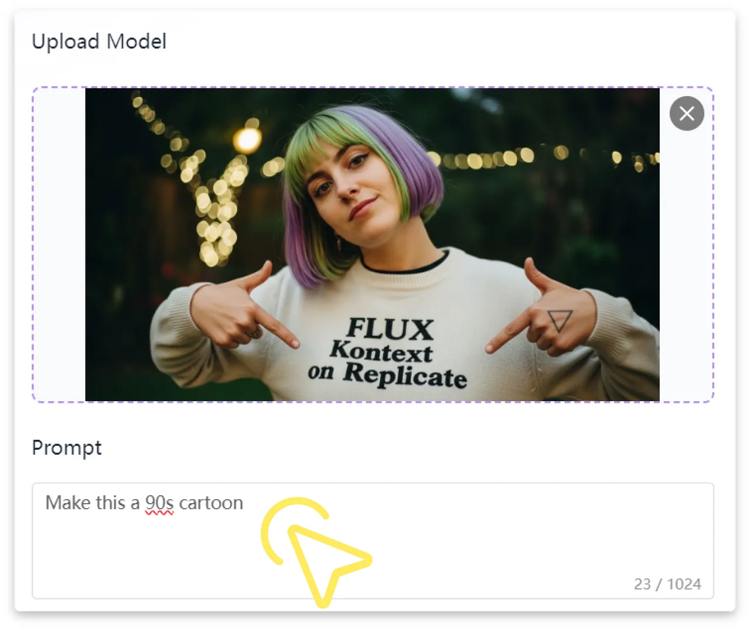Click the "Kontext" text on the sweater
The image size is (750, 630).
pos(381,351)
